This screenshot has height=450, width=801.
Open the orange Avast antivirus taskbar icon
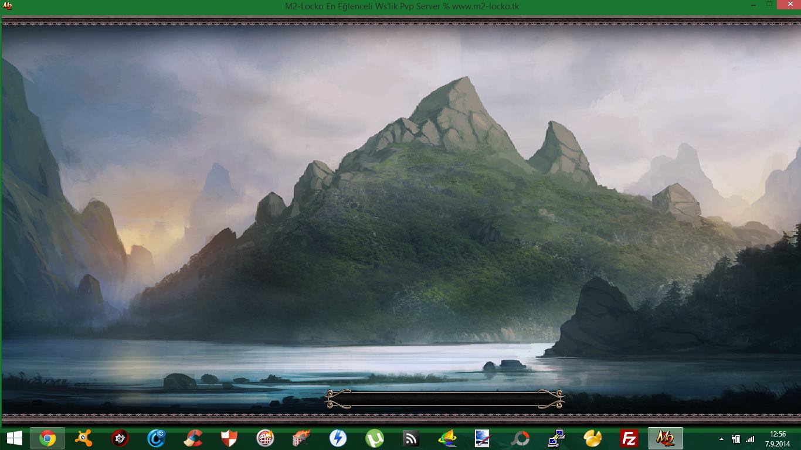(84, 438)
